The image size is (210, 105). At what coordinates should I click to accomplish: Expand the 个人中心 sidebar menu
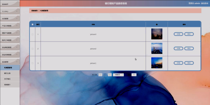tap(10, 11)
